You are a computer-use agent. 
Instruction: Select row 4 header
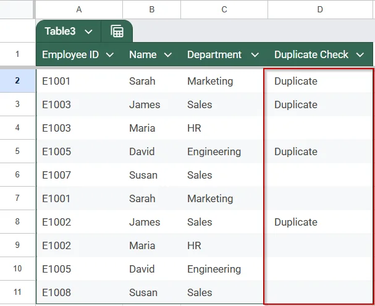click(17, 128)
